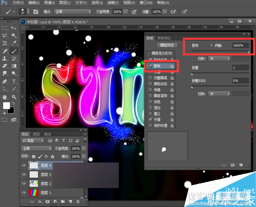Click the 画笔预设 button
Viewport: 256px width, 207px height.
[167, 45]
